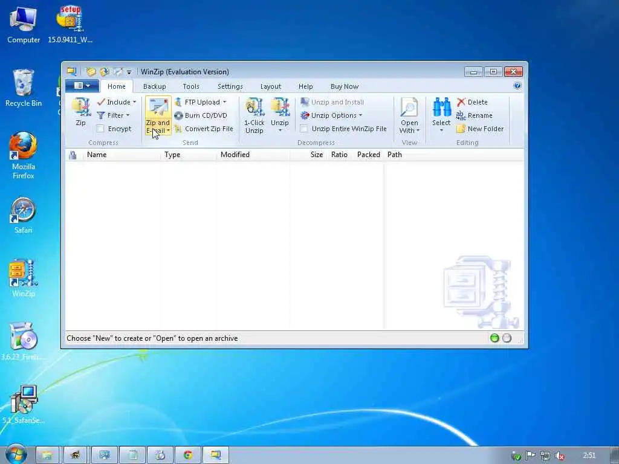
Task: Click the Zip and E-mail icon
Action: [x=158, y=106]
